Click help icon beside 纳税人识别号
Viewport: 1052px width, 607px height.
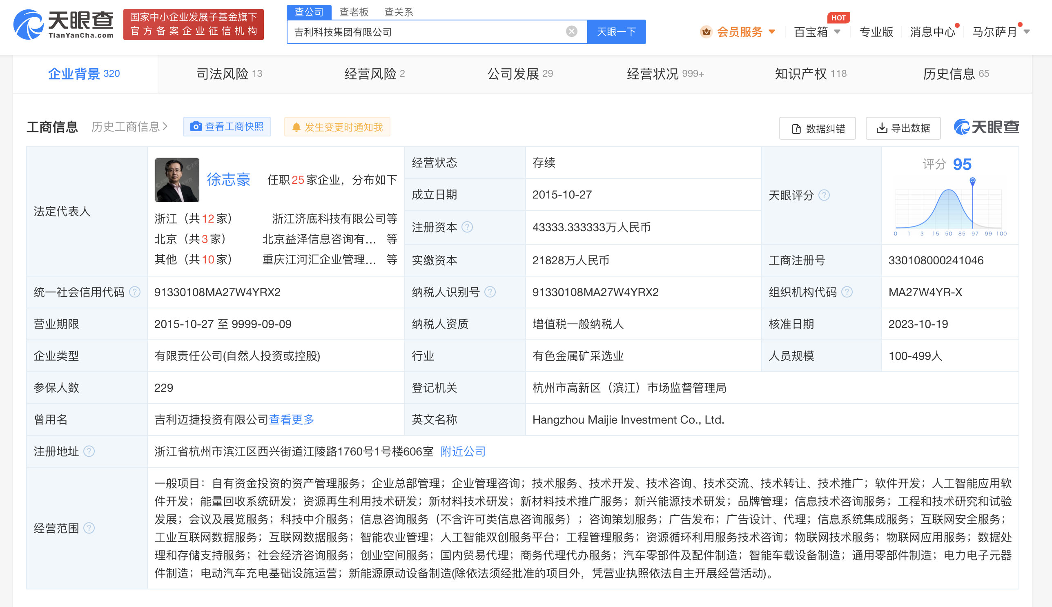[490, 292]
